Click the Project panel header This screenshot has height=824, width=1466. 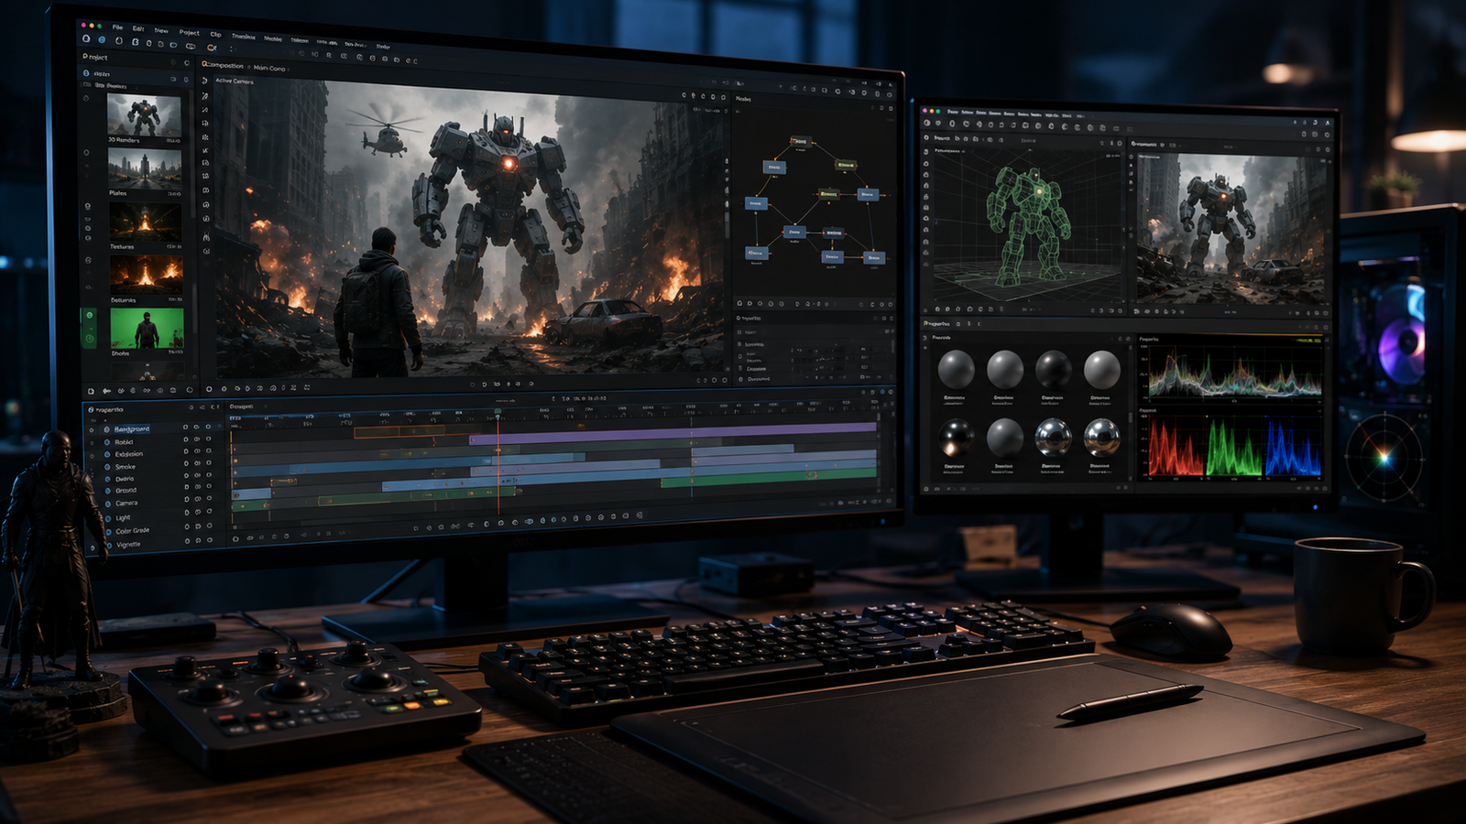click(96, 57)
